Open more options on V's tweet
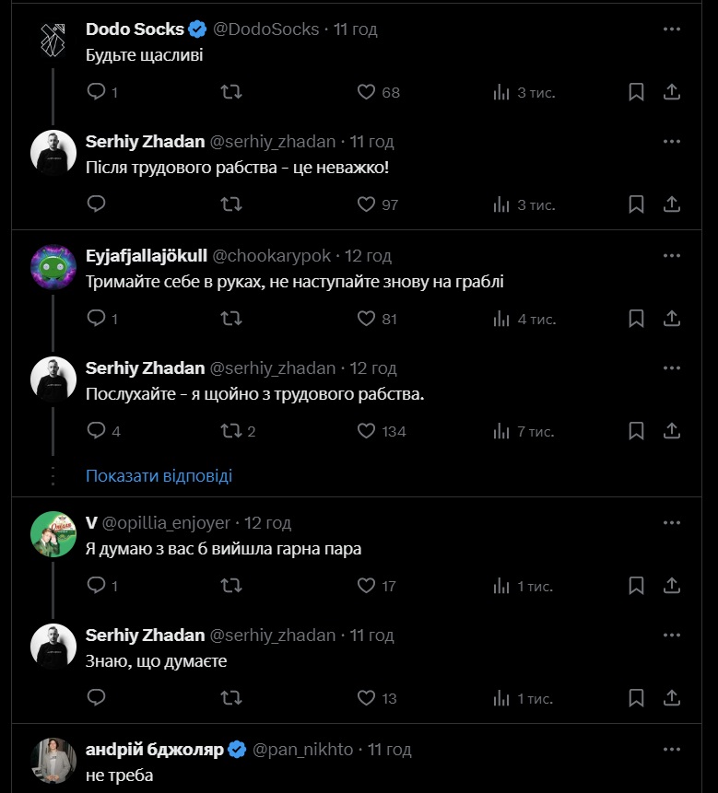The width and height of the screenshot is (718, 793). [x=672, y=523]
